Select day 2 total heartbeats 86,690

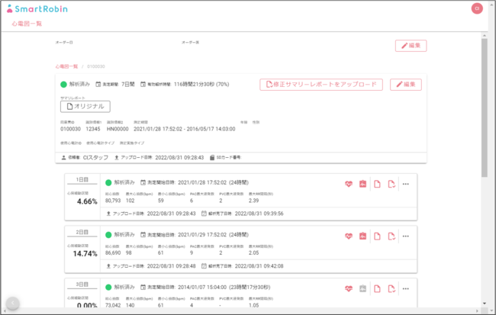113,252
